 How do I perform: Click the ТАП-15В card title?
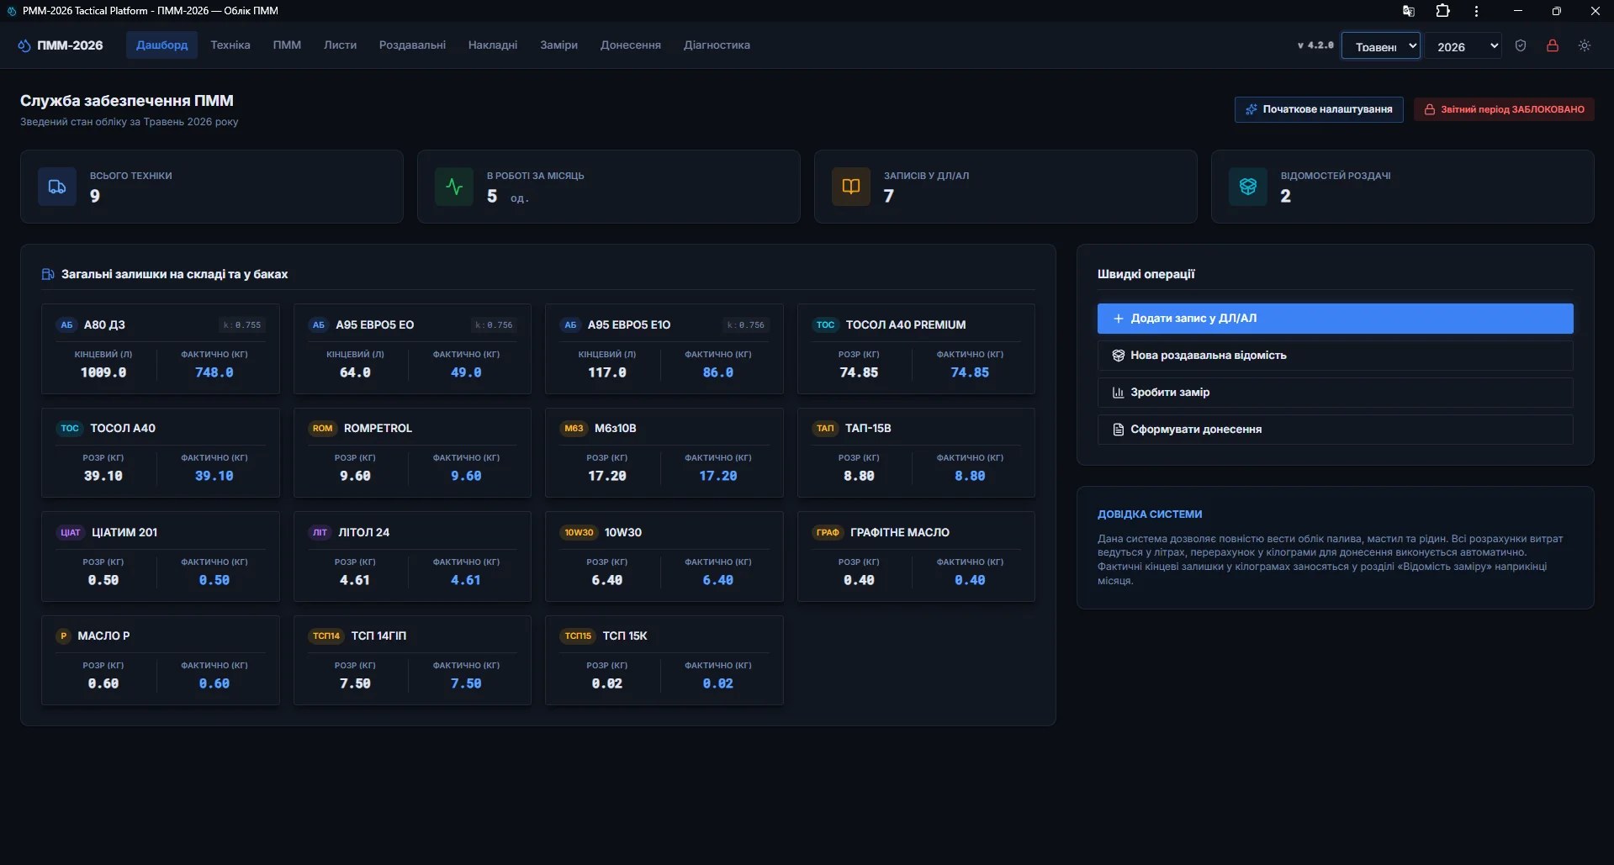tap(868, 429)
